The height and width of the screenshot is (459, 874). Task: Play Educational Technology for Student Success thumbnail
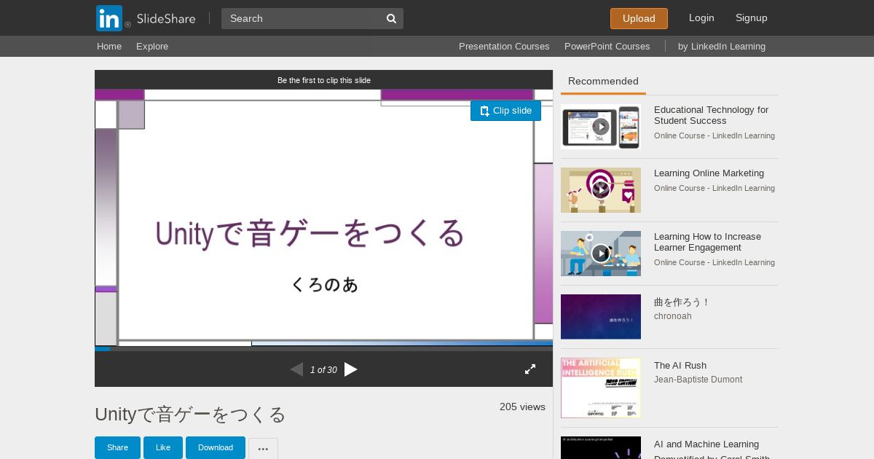[601, 127]
